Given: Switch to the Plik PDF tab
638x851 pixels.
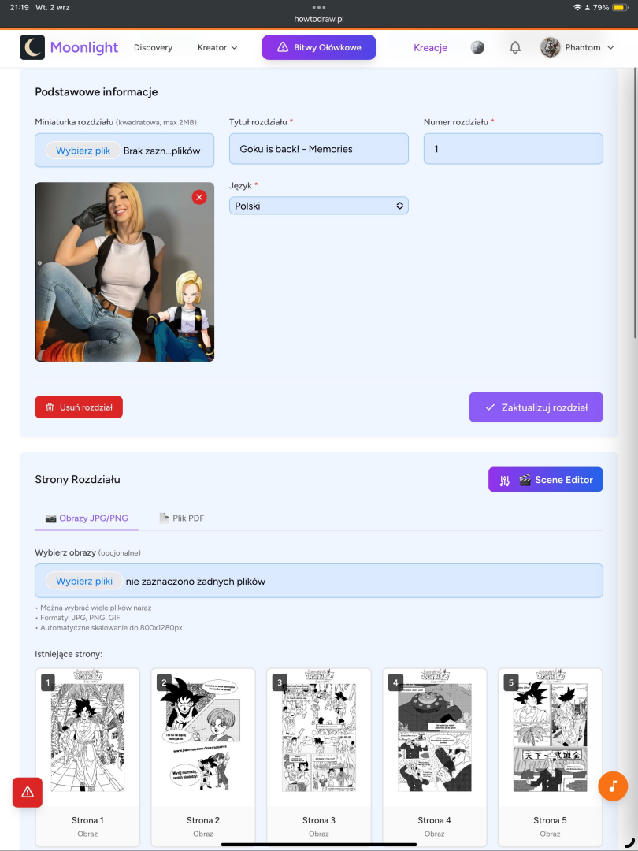Looking at the screenshot, I should pos(182,518).
